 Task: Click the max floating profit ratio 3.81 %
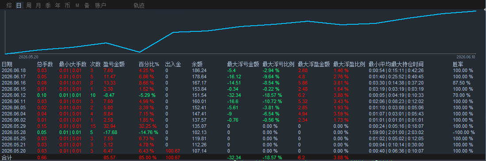click(x=341, y=83)
